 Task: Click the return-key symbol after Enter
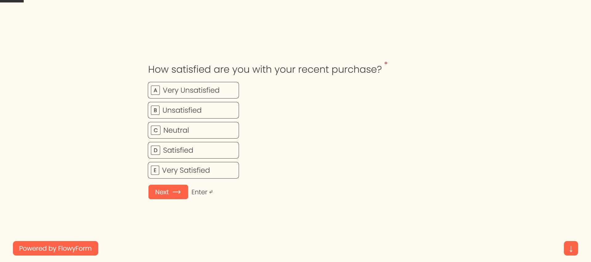(x=211, y=192)
